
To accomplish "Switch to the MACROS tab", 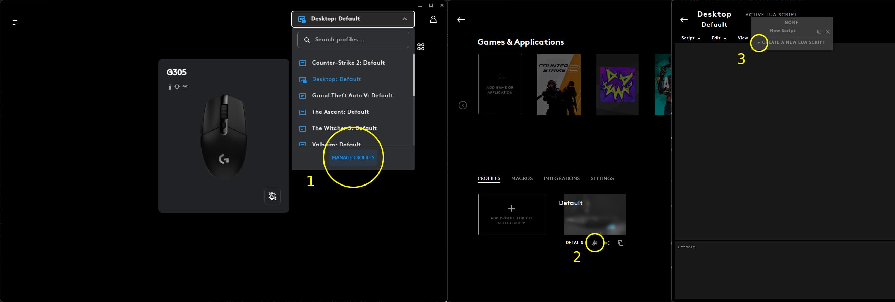I will tap(522, 178).
